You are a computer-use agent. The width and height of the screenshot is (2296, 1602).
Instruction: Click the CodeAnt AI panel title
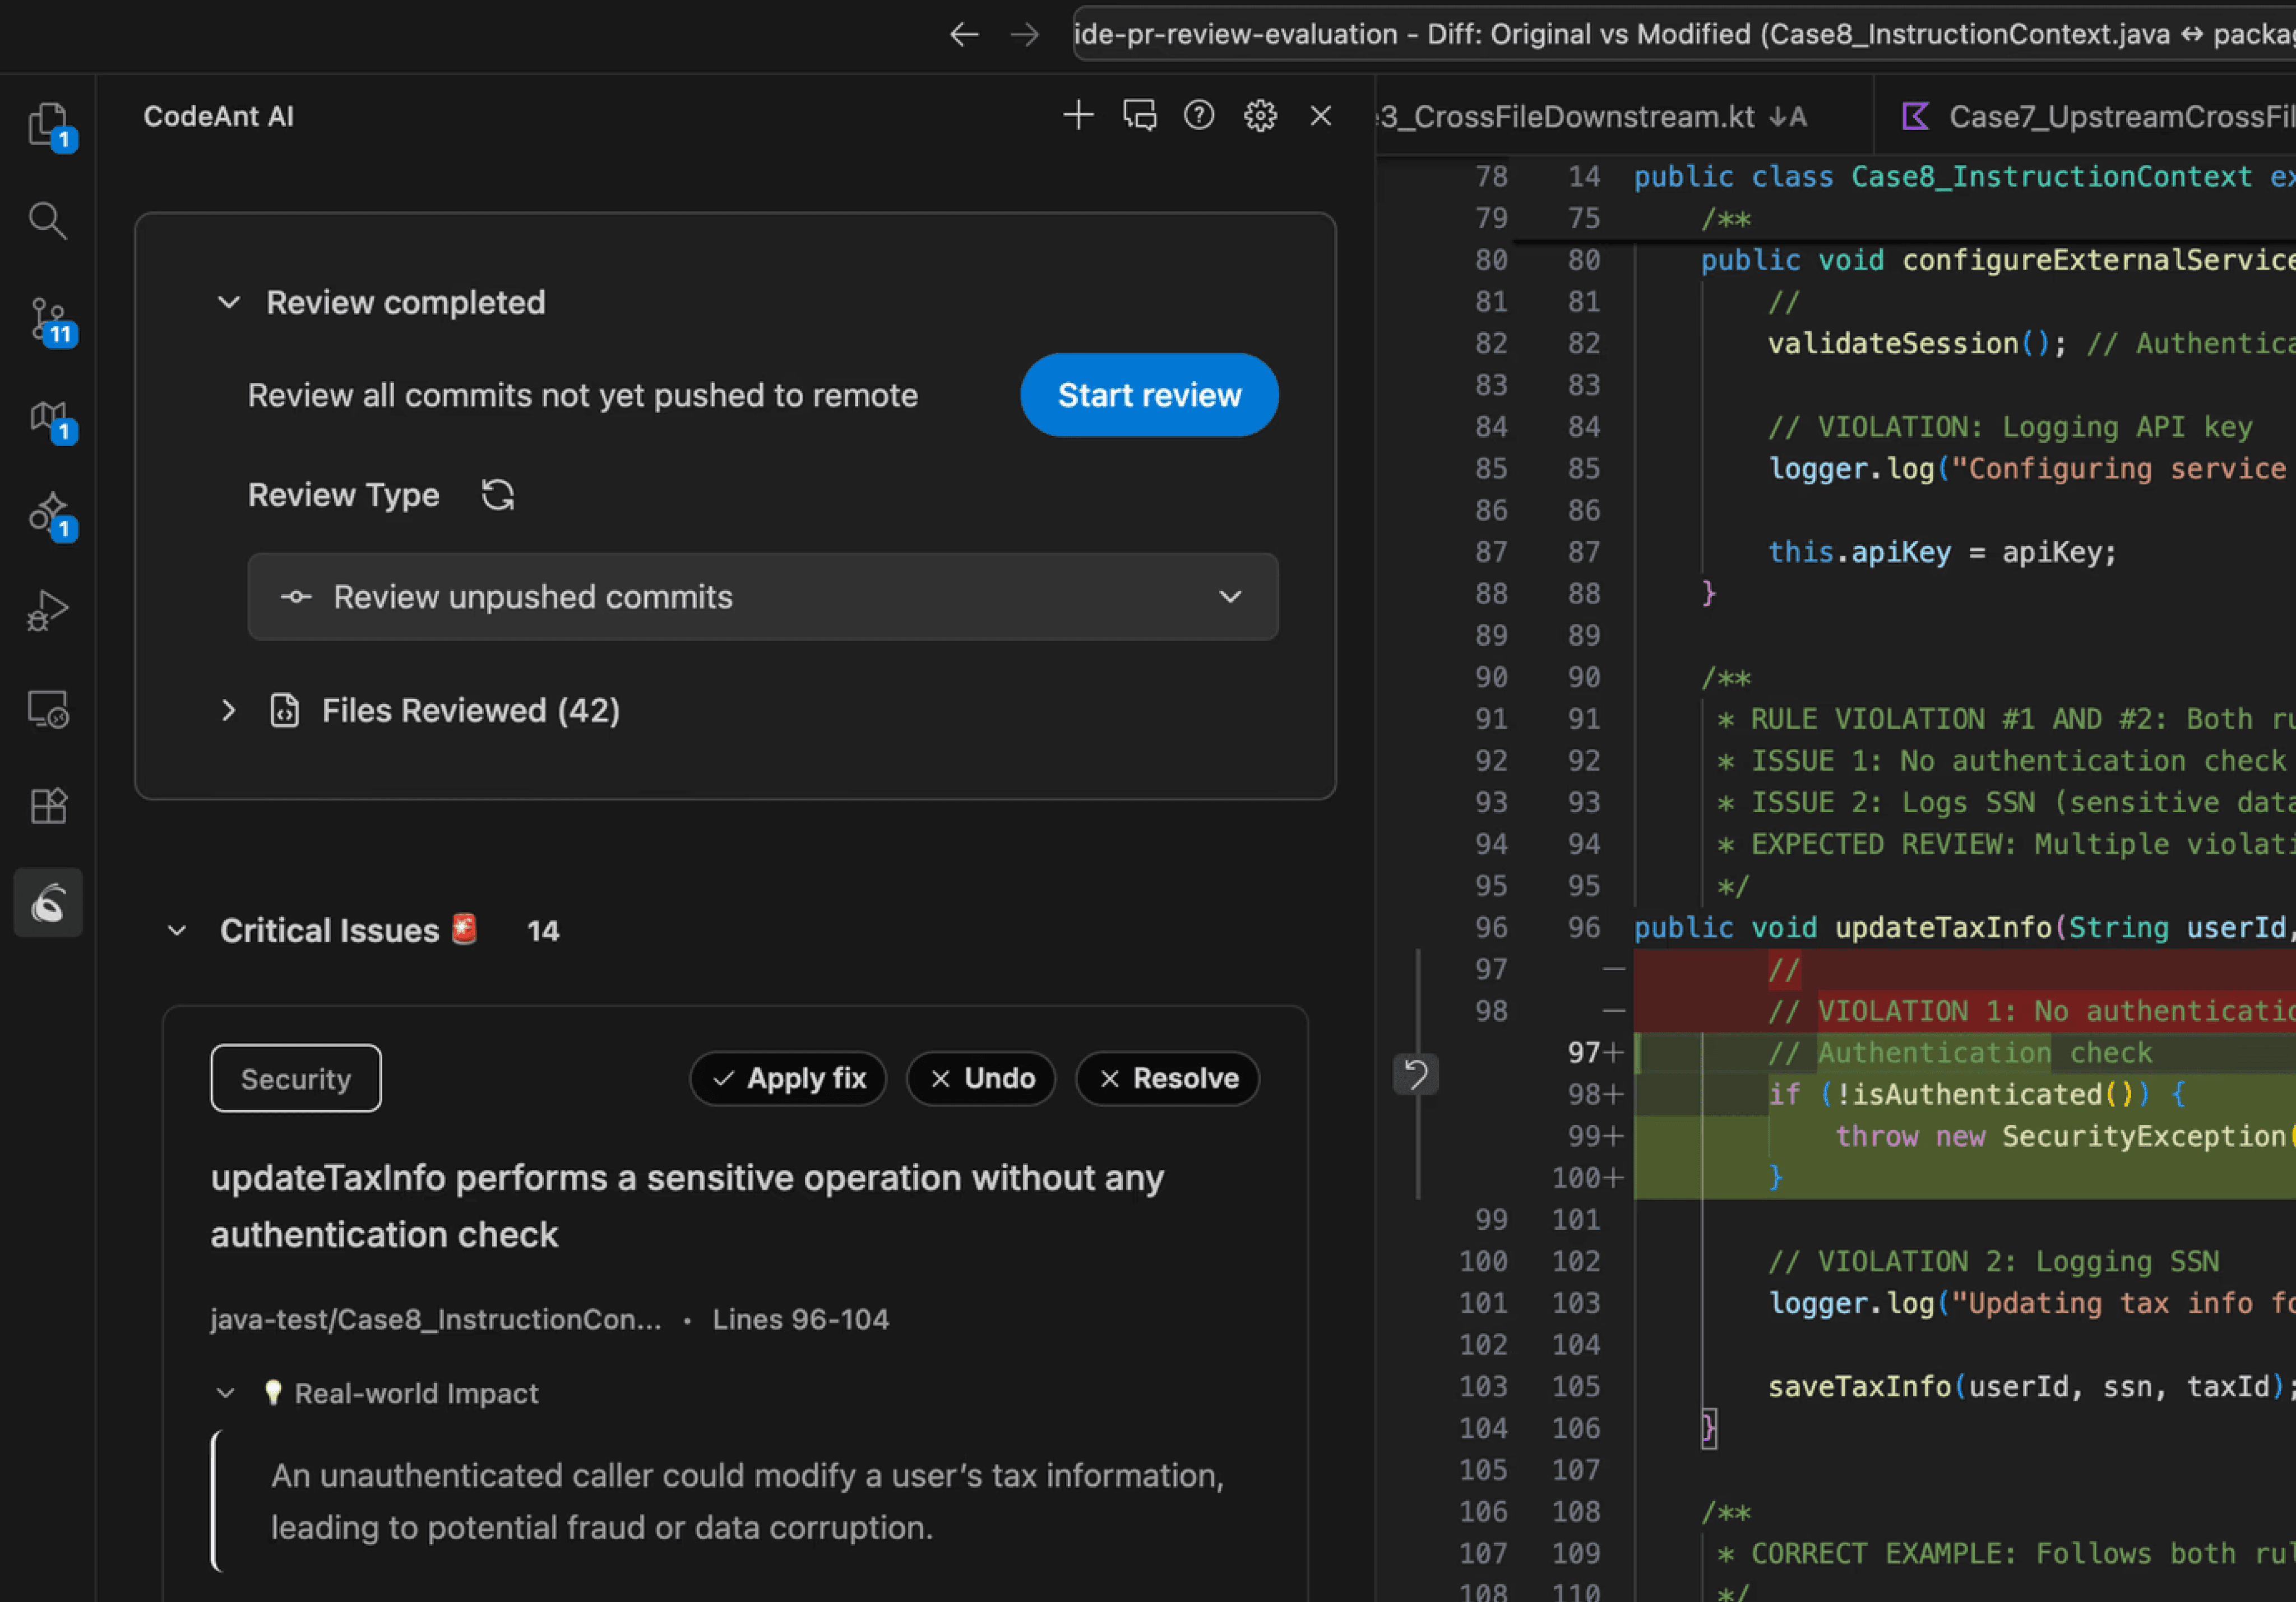point(218,116)
